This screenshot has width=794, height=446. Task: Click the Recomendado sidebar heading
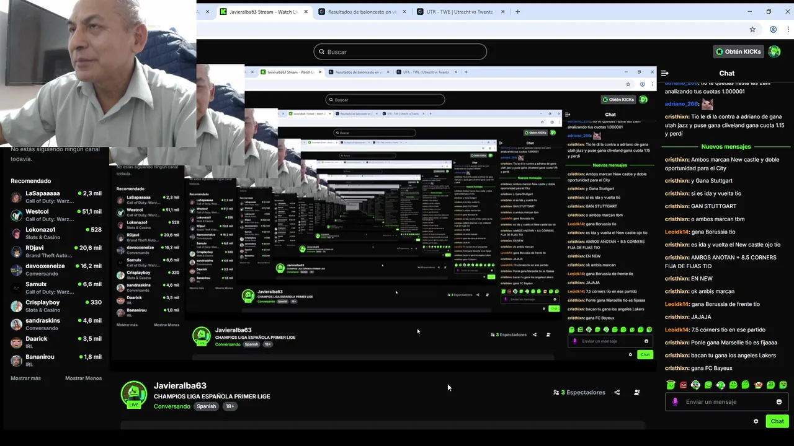[30, 181]
